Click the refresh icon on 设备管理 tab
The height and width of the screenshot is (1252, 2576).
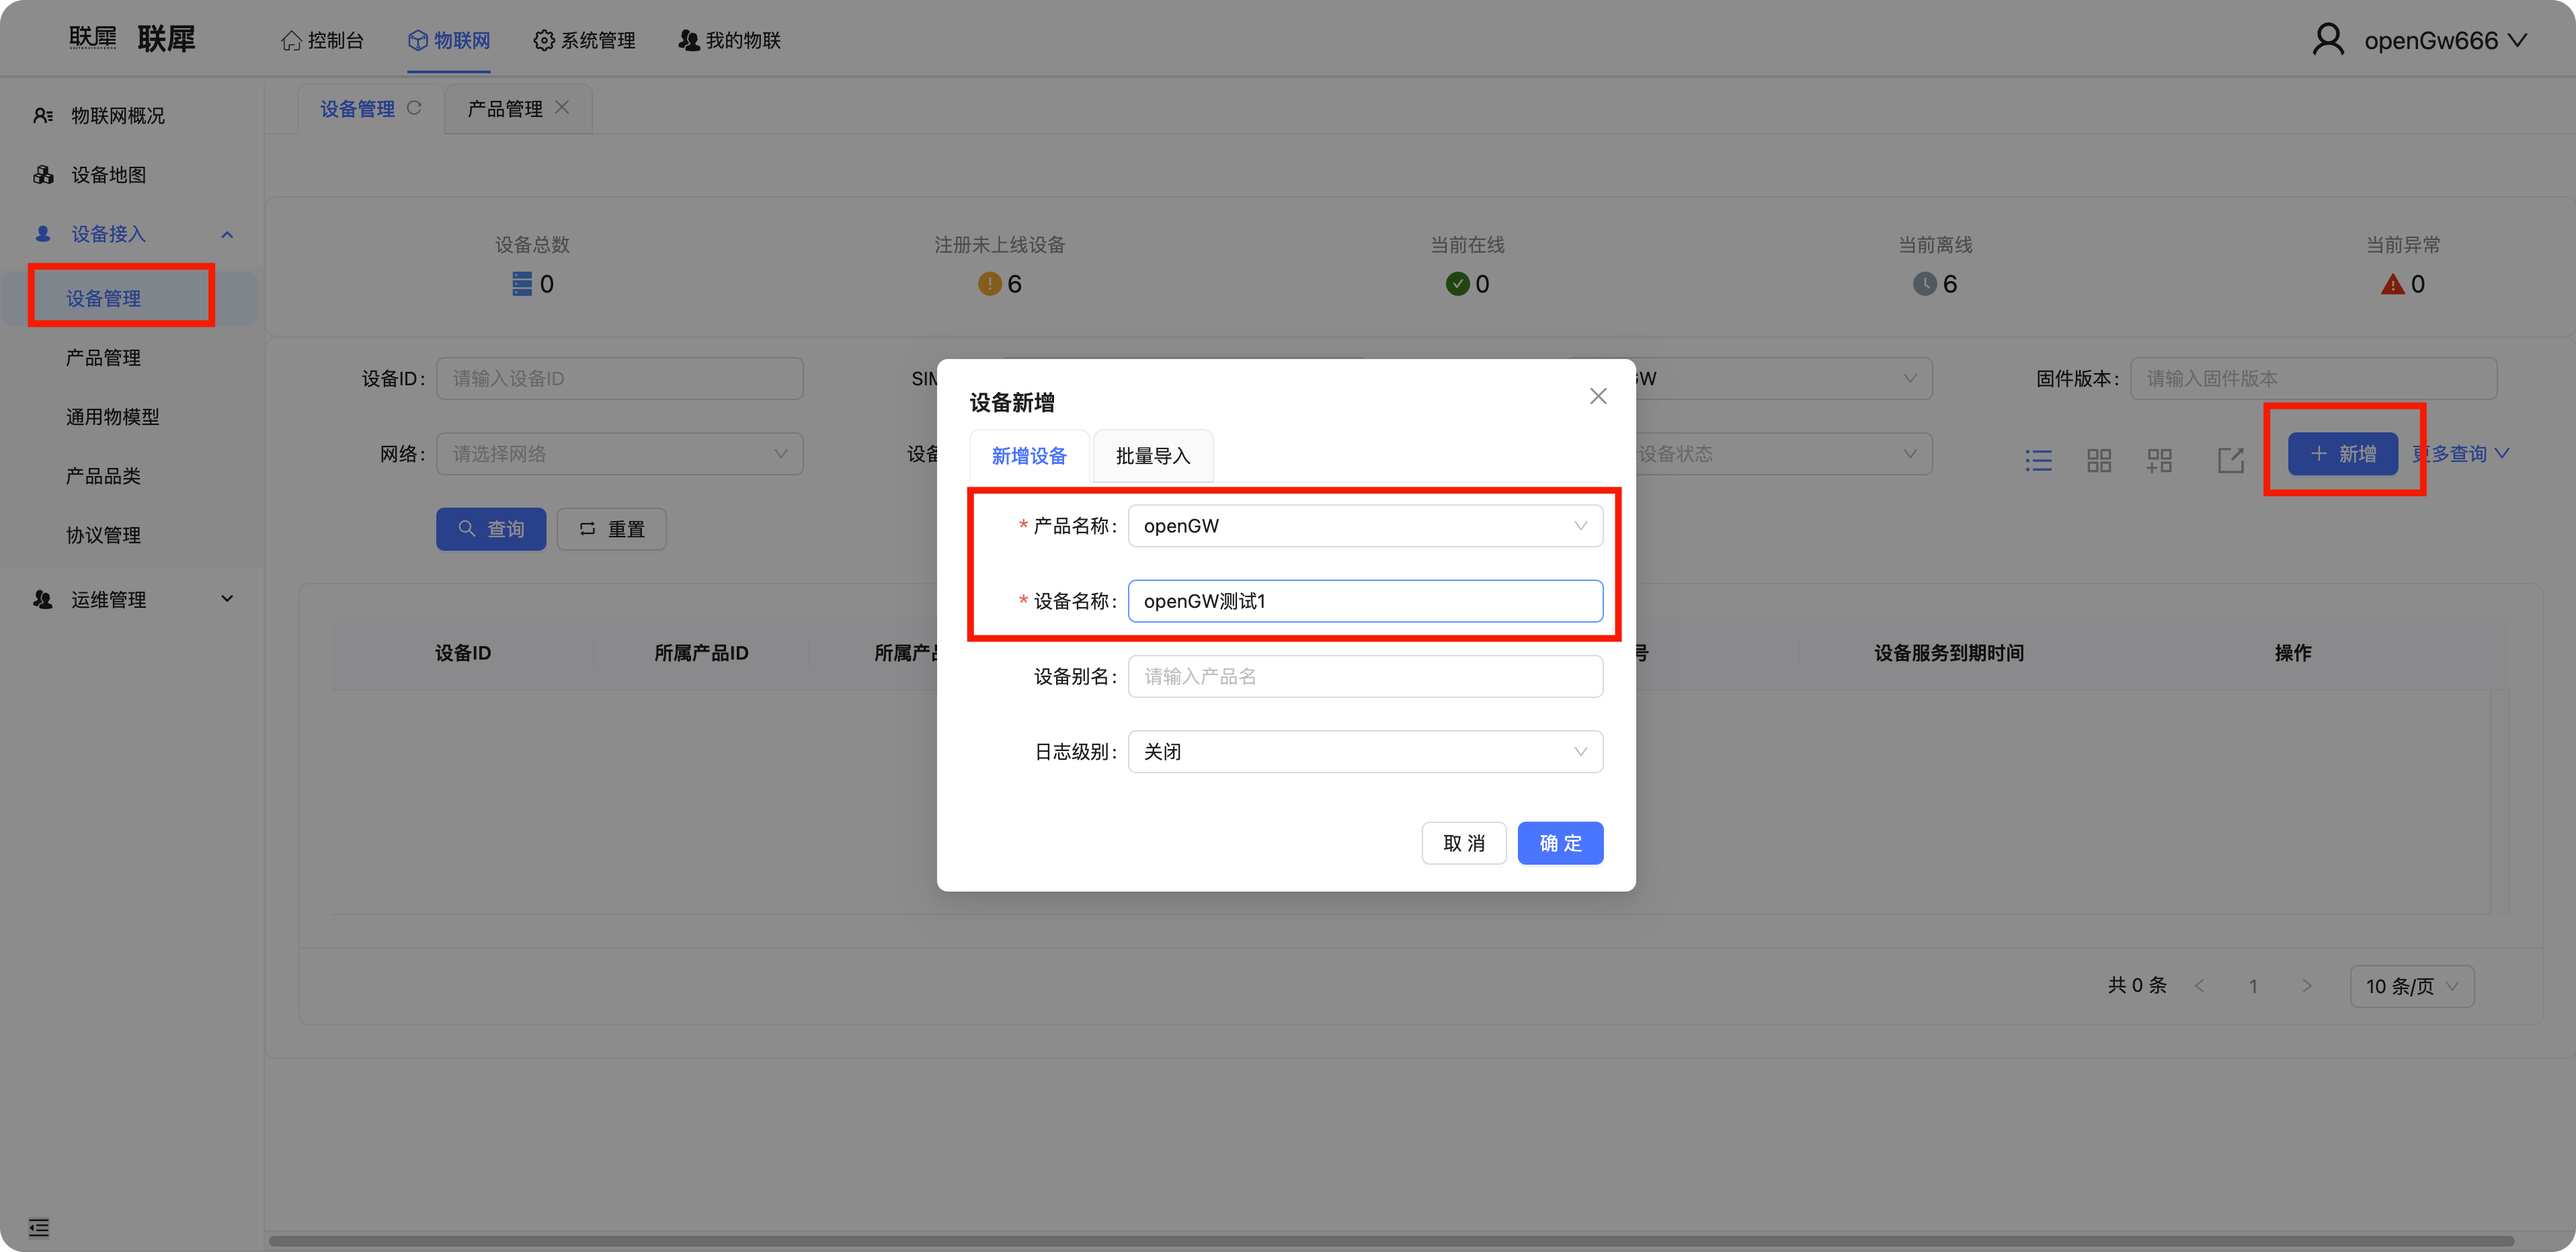[414, 108]
